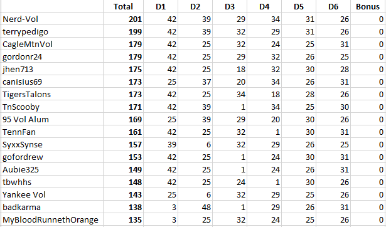Select jhen713's D3 value 18
The image size is (386, 227).
230,69
